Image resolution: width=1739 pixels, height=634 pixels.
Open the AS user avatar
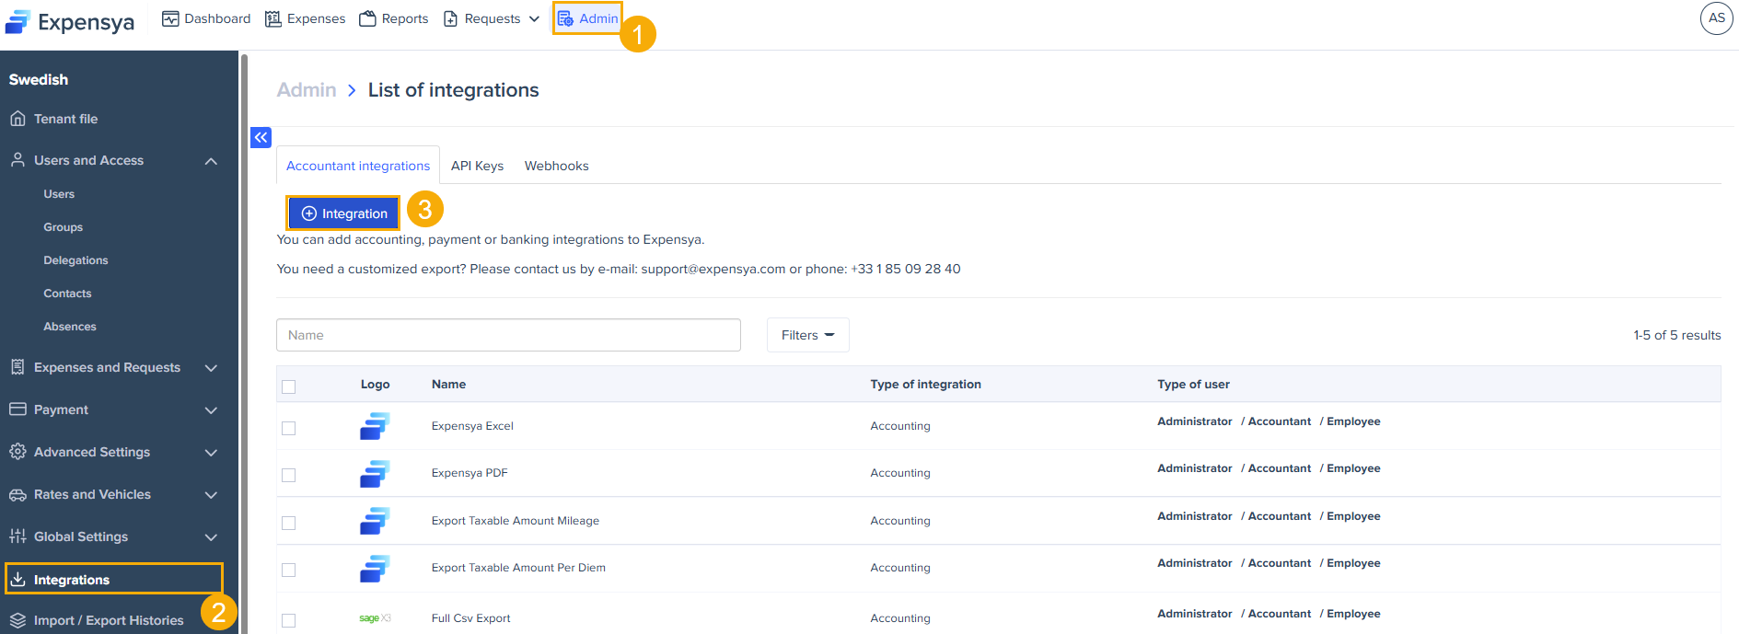[1716, 18]
